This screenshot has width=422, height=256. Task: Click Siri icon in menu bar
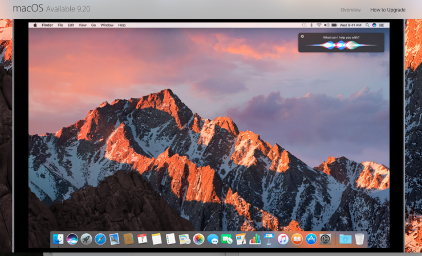tap(374, 25)
